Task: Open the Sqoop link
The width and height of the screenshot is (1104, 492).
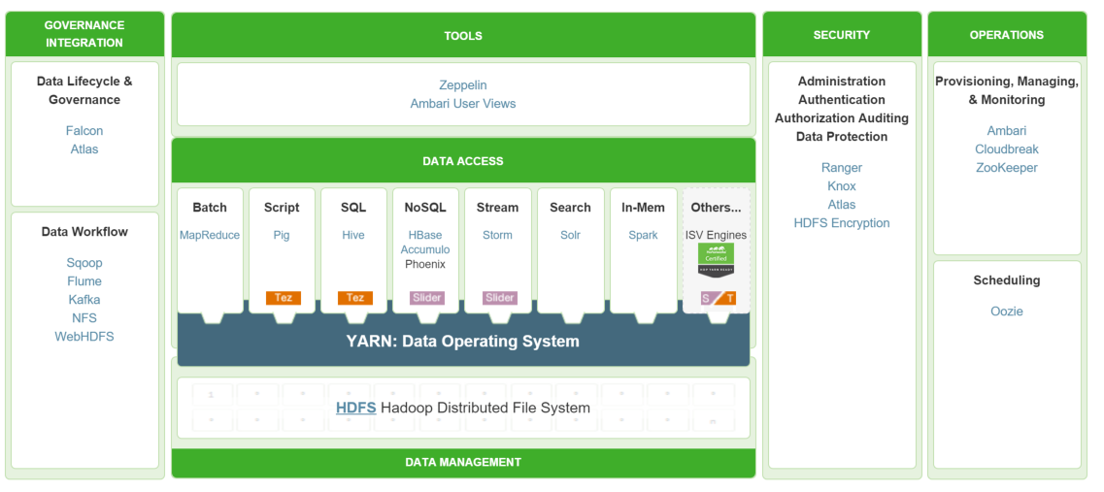Action: (x=84, y=263)
